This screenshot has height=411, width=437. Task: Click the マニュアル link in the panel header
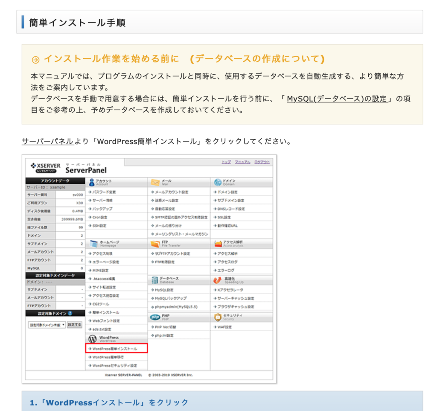coord(242,162)
